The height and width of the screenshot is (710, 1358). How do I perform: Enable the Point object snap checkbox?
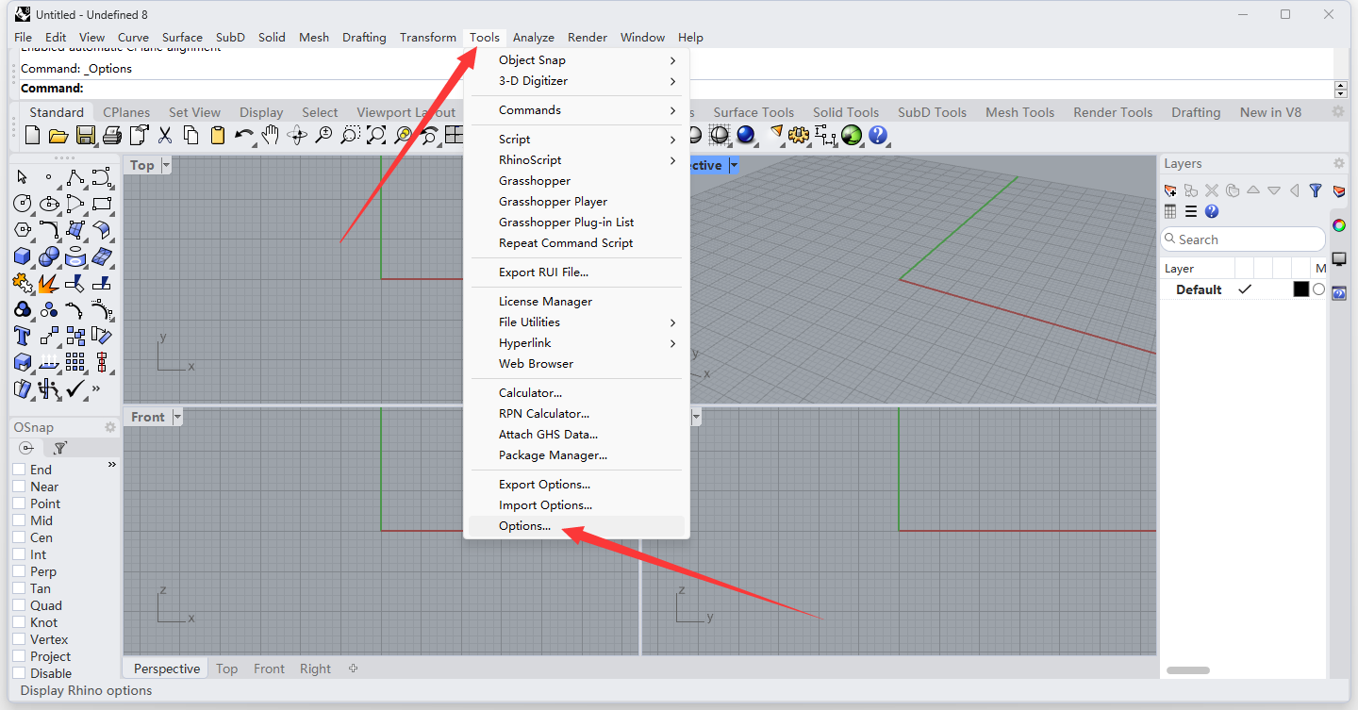point(19,504)
